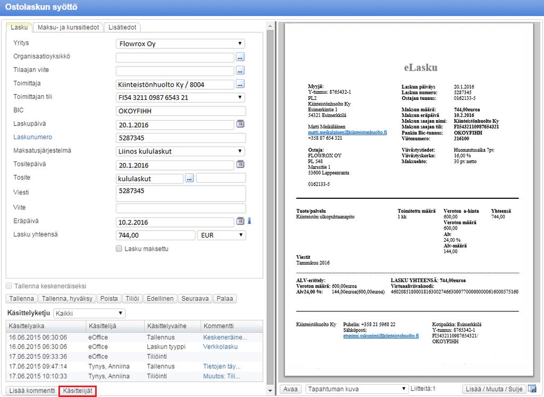Click Eräpäivä field 10.2.2016

point(175,222)
